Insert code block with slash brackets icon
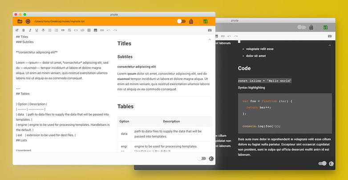 [x=82, y=30]
